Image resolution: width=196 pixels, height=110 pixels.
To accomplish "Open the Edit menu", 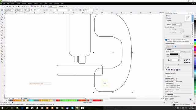I will (x=8, y=4).
